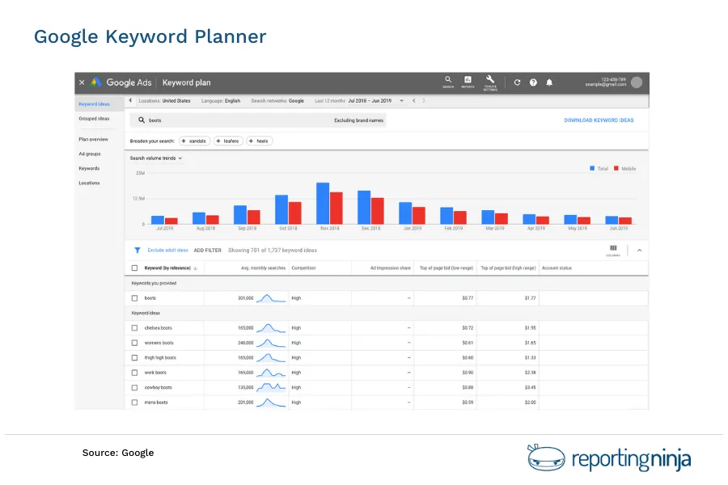The width and height of the screenshot is (728, 485).
Task: Collapse the chart with up chevron
Action: pyautogui.click(x=639, y=250)
